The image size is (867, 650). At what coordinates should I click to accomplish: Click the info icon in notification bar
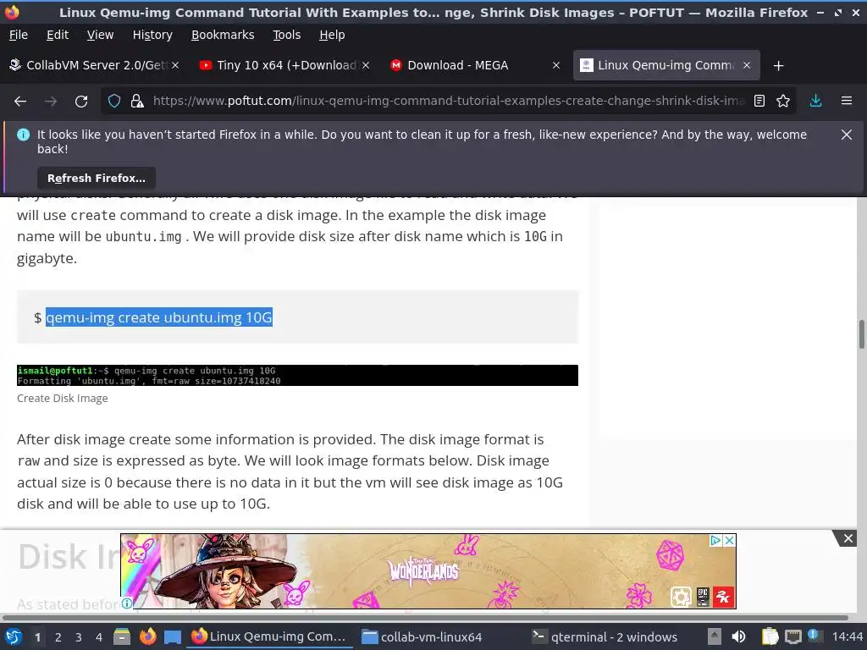coord(23,135)
